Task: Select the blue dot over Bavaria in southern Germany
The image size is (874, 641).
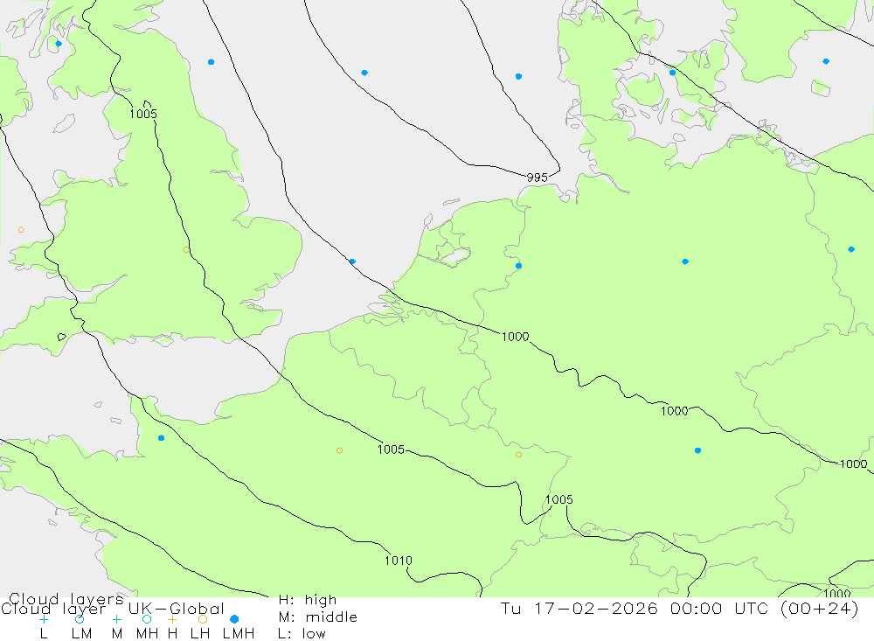Action: [697, 450]
